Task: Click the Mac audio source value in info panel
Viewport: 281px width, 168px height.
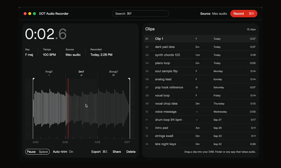Action: (73, 55)
